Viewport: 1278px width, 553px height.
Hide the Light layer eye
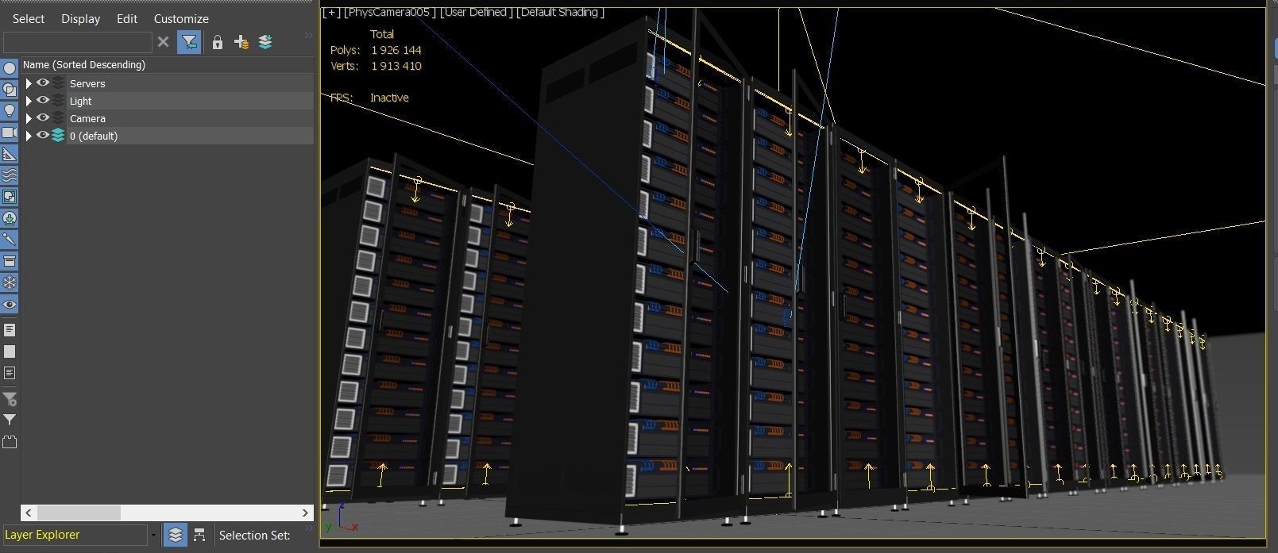[x=43, y=101]
